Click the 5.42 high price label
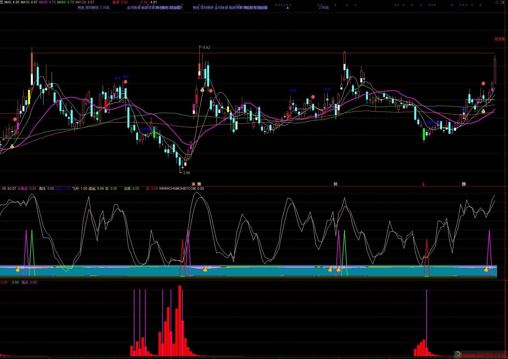The image size is (508, 359). coord(206,48)
